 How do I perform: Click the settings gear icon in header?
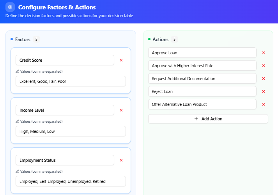(10, 7)
